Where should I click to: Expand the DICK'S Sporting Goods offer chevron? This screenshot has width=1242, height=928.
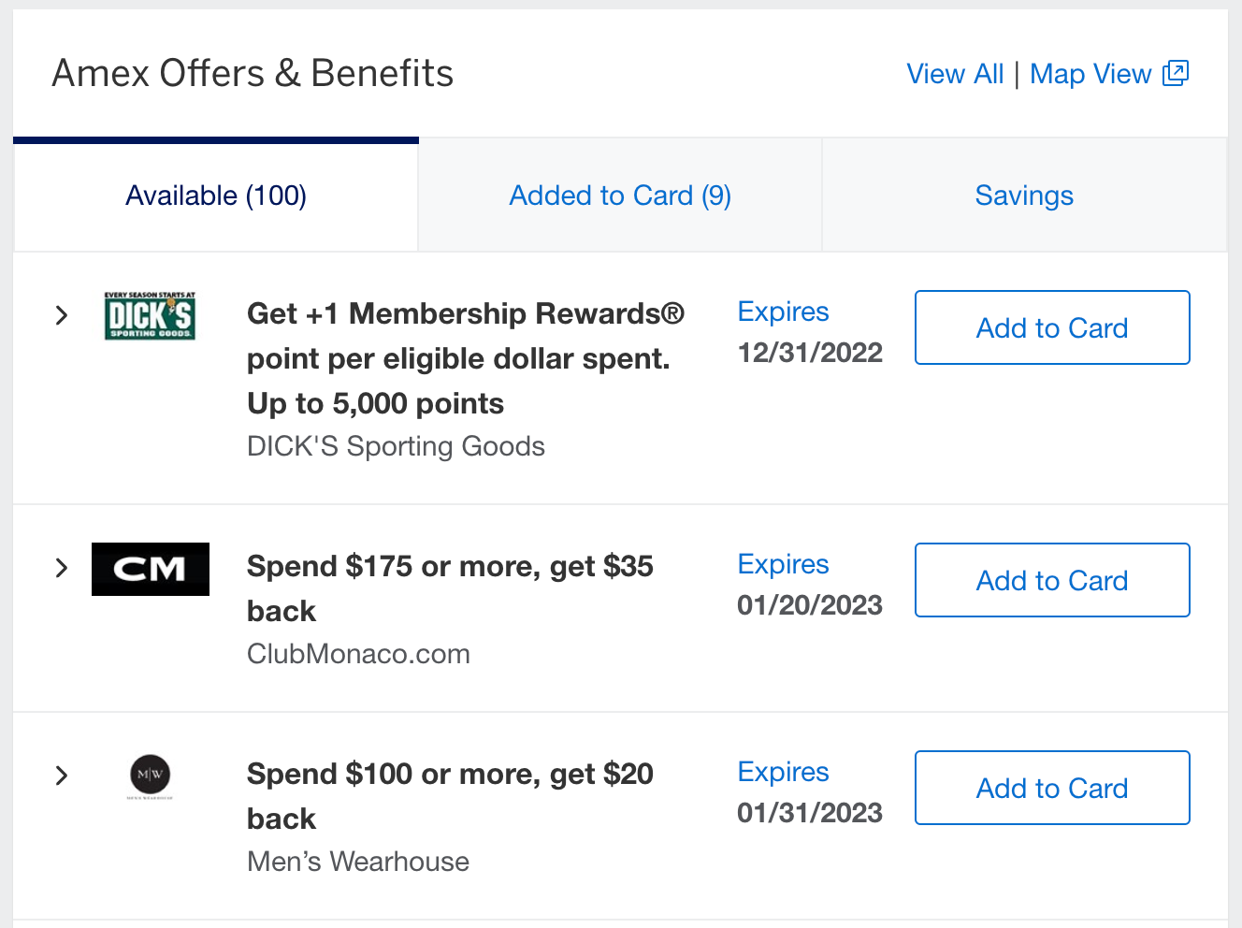(62, 315)
